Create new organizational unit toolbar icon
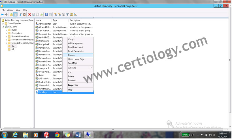232x139 pixels. click(x=64, y=14)
